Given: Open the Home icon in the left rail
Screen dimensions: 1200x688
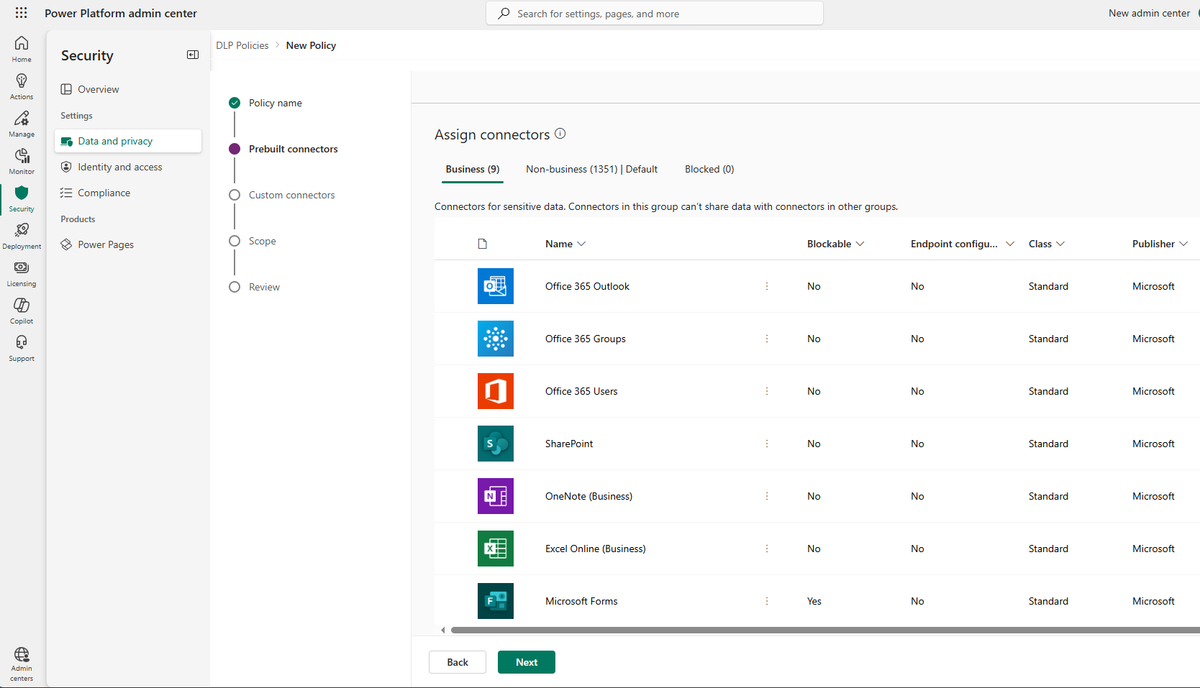Looking at the screenshot, I should (21, 47).
